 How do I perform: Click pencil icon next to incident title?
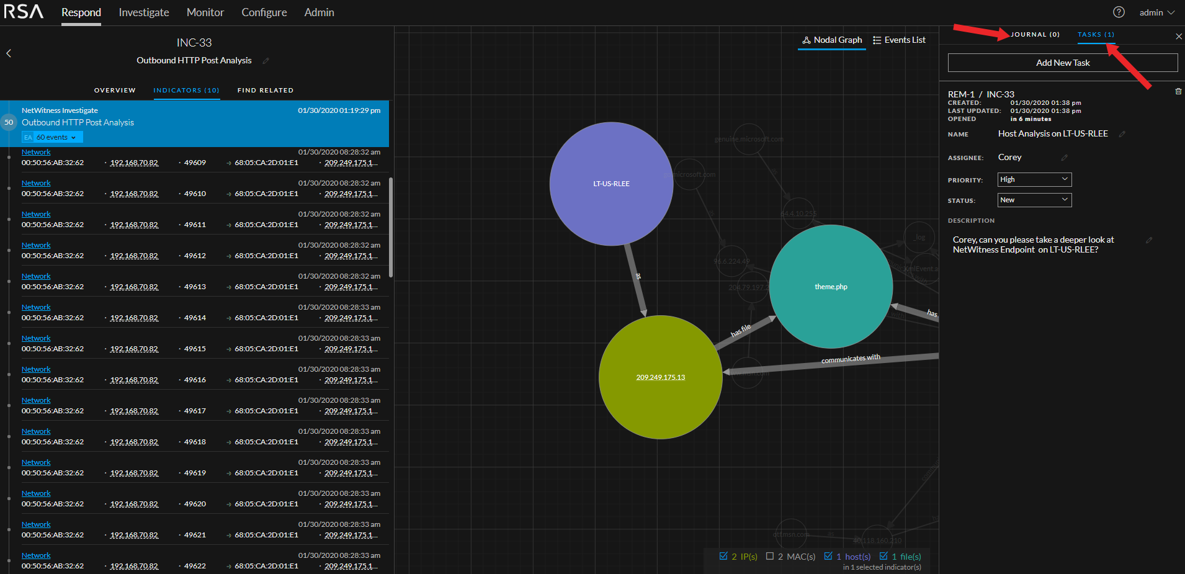click(266, 61)
